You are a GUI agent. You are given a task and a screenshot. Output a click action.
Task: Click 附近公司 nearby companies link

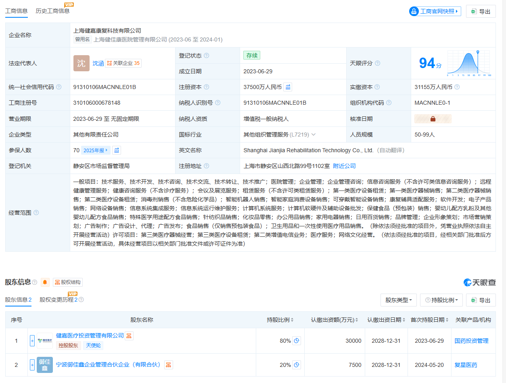[344, 166]
